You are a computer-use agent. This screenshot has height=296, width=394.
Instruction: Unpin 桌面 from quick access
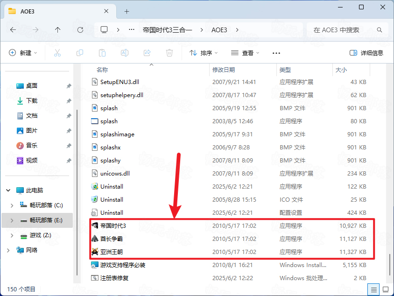coord(69,86)
